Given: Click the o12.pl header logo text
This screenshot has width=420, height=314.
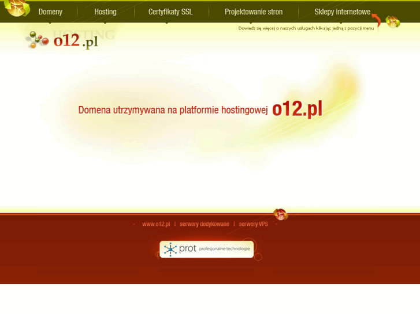Looking at the screenshot, I should click(x=76, y=41).
